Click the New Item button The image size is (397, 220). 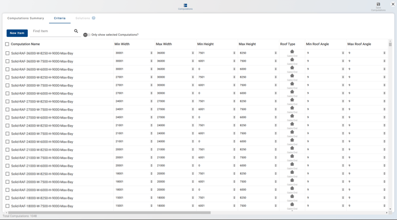click(17, 33)
